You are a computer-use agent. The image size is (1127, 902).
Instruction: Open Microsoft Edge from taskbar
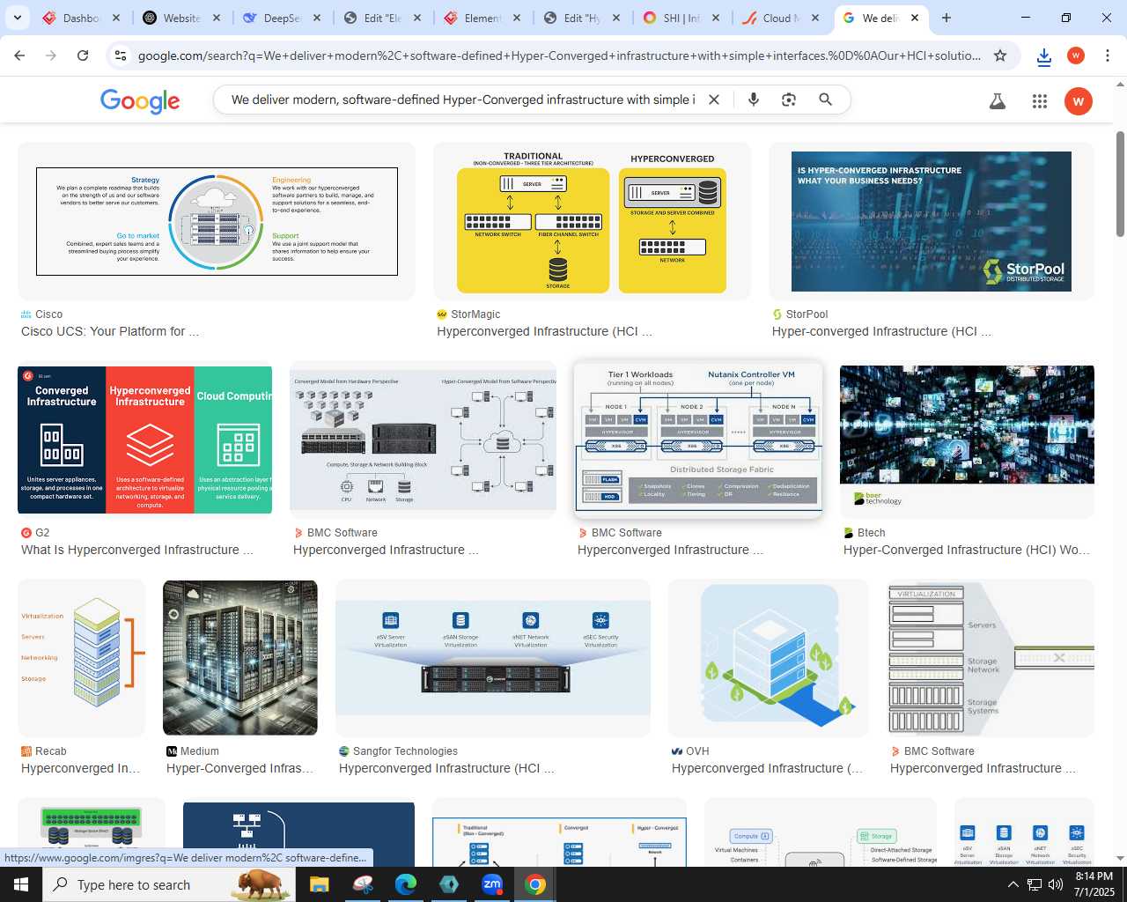click(406, 884)
